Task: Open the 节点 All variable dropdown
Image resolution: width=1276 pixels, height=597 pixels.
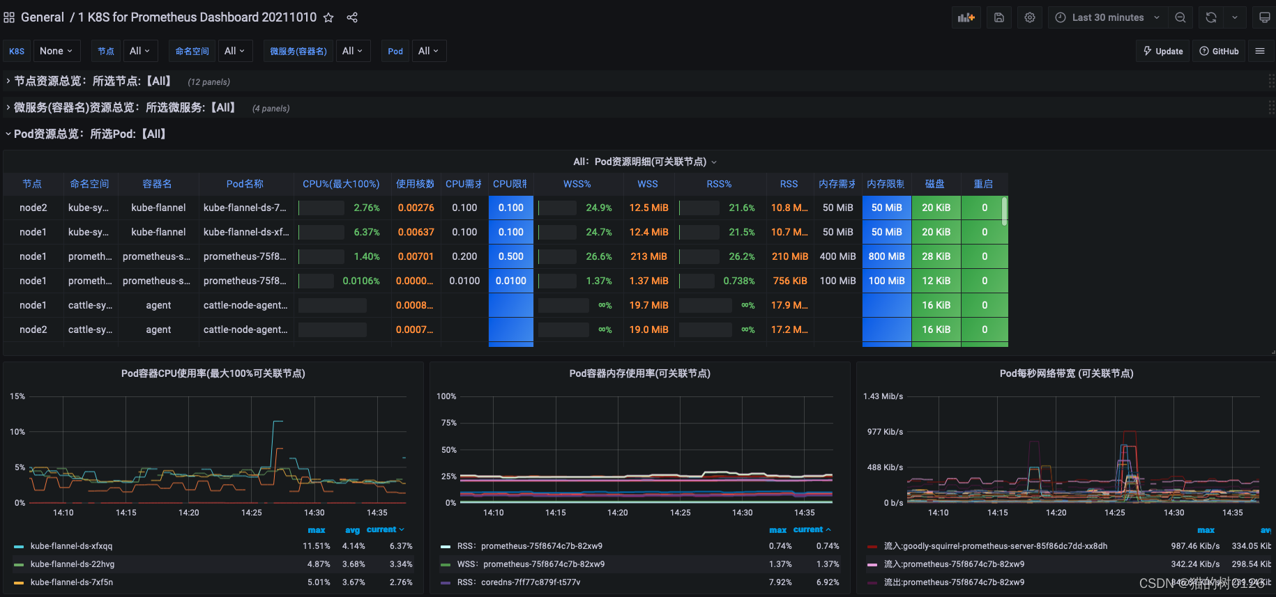Action: 140,51
